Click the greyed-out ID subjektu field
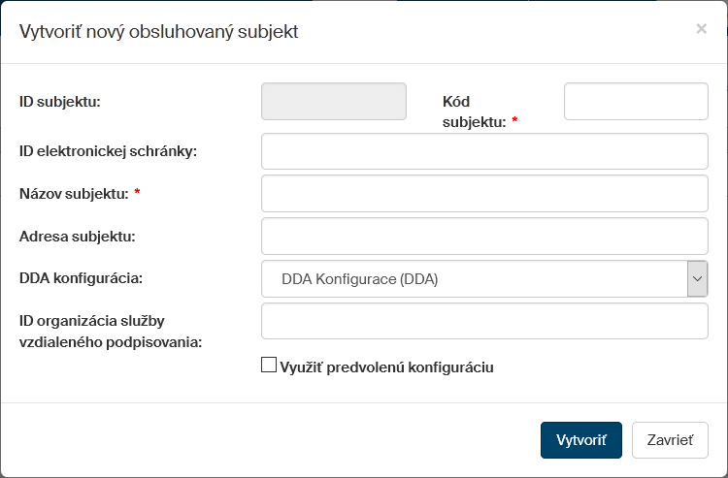The image size is (728, 478). pyautogui.click(x=334, y=101)
